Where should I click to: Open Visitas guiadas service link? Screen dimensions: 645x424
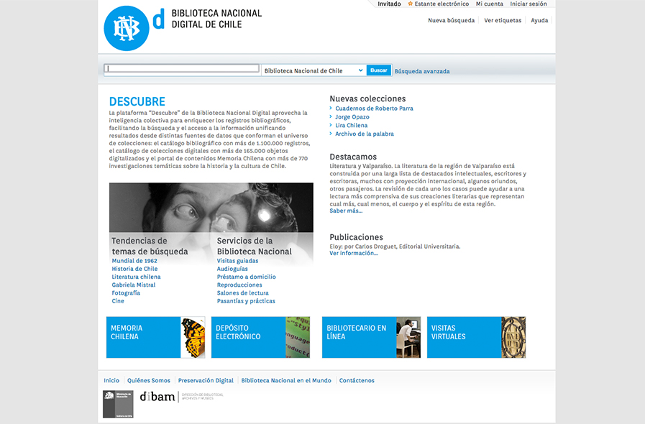coord(238,261)
